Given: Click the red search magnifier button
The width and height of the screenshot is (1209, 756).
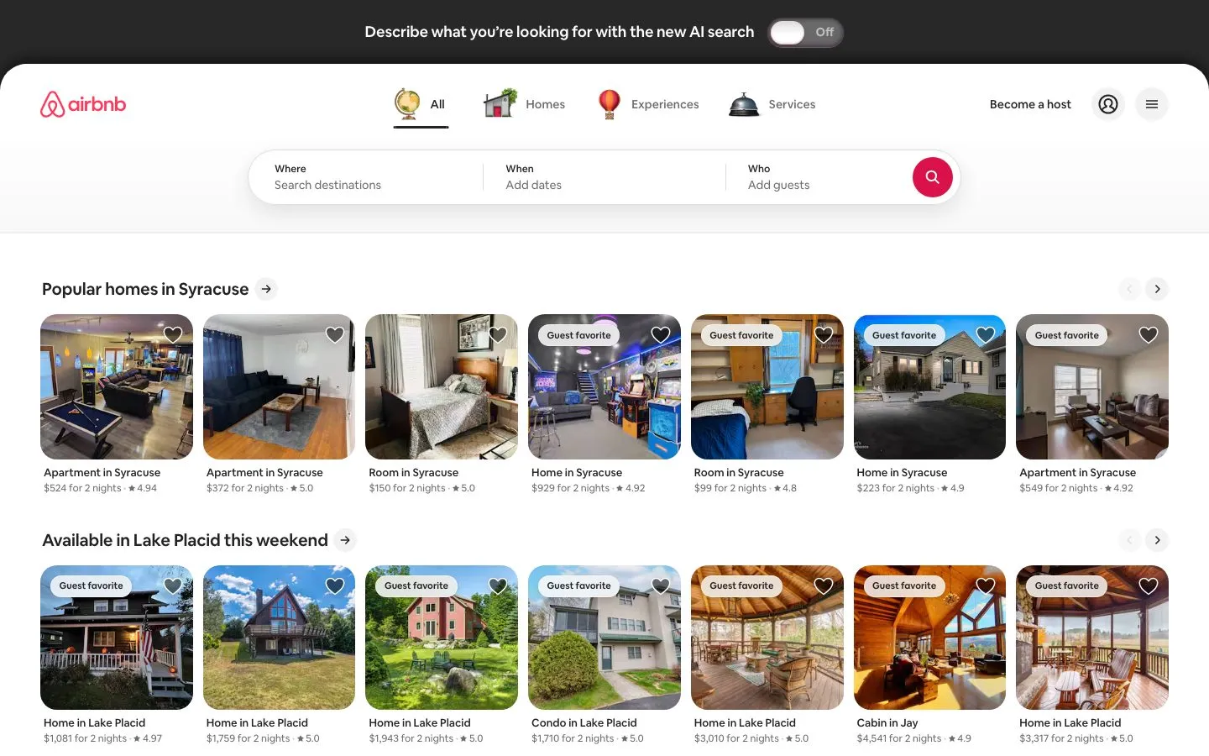Looking at the screenshot, I should [932, 177].
